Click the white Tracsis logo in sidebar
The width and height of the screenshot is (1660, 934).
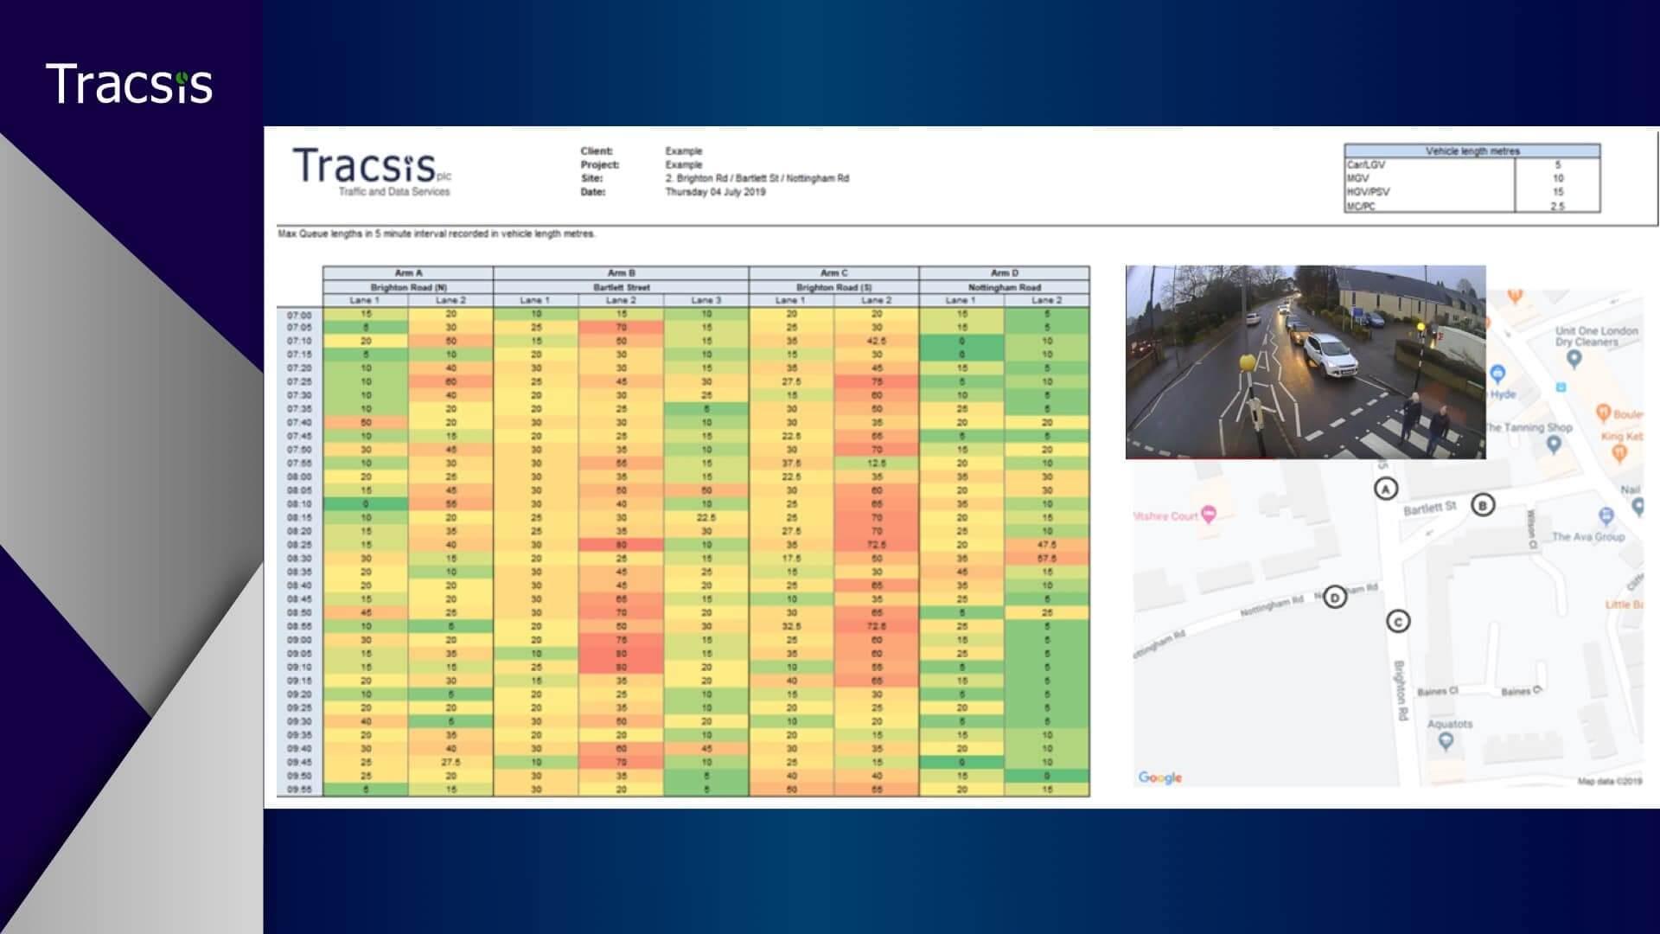[x=130, y=85]
